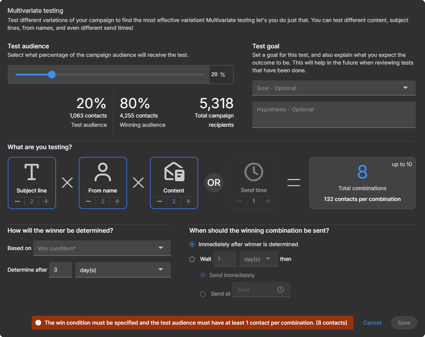This screenshot has width=425, height=337.
Task: Click the plus to add a From name variation
Action: coord(117,201)
